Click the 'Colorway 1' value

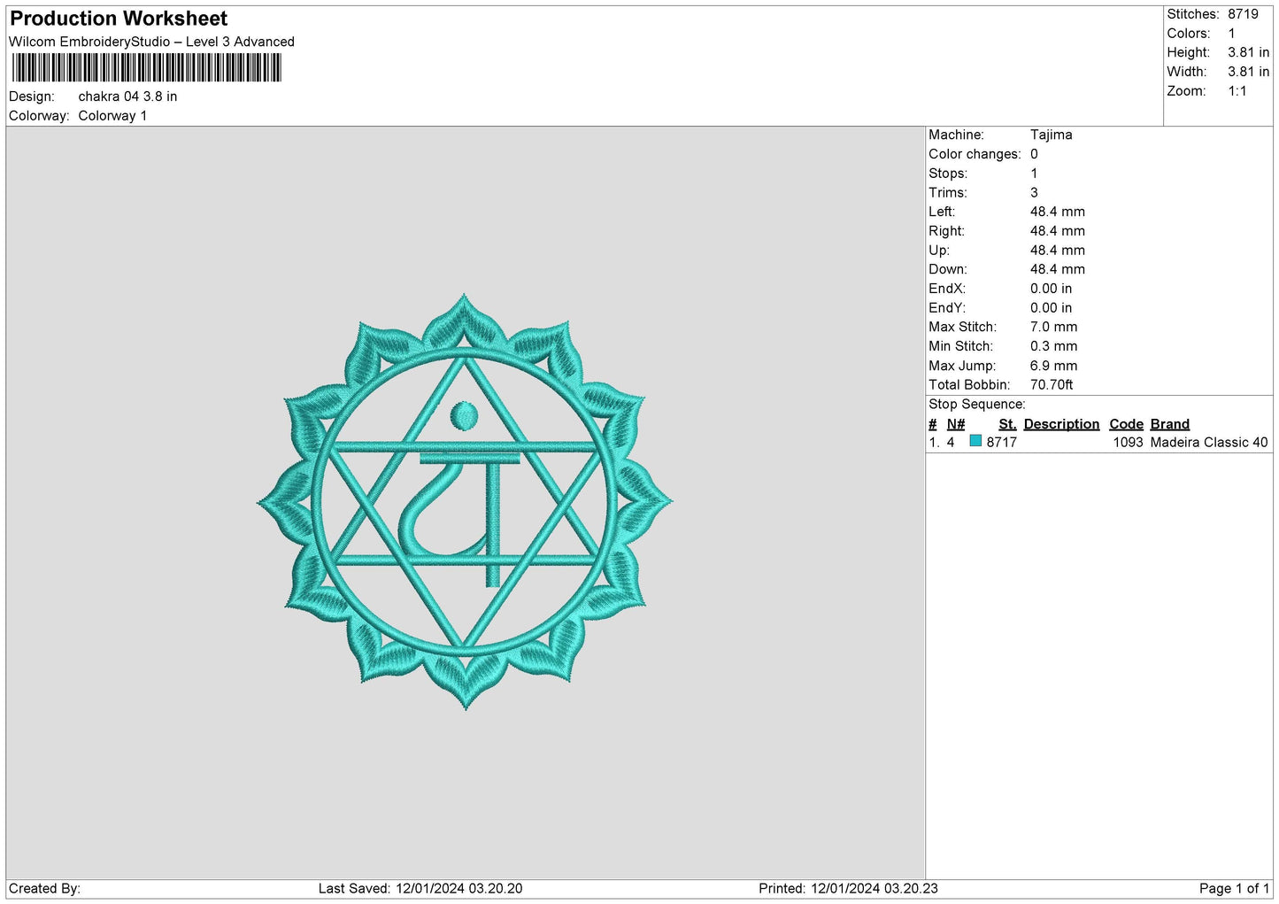point(112,116)
